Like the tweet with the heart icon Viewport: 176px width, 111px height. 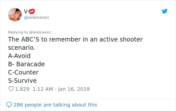click(11, 89)
